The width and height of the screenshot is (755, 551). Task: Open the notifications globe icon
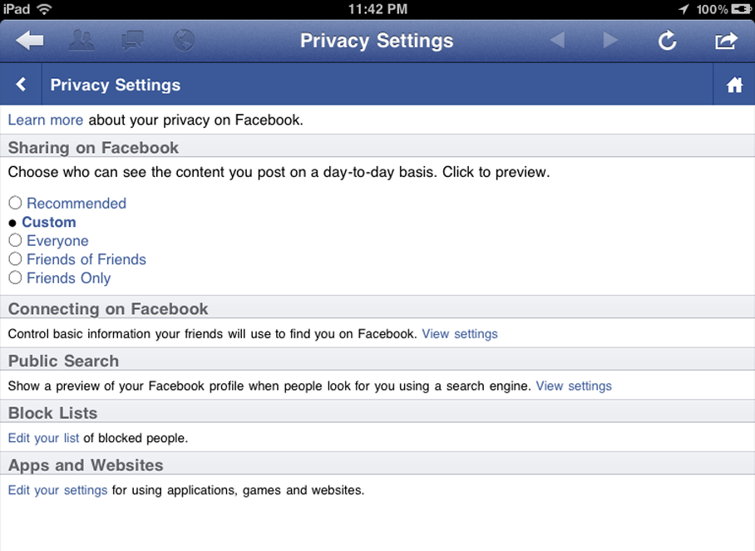184,41
